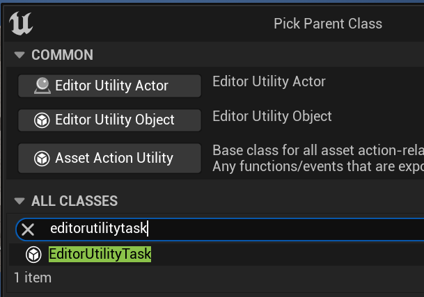Click the Editor Utility Actor icon

coord(43,86)
